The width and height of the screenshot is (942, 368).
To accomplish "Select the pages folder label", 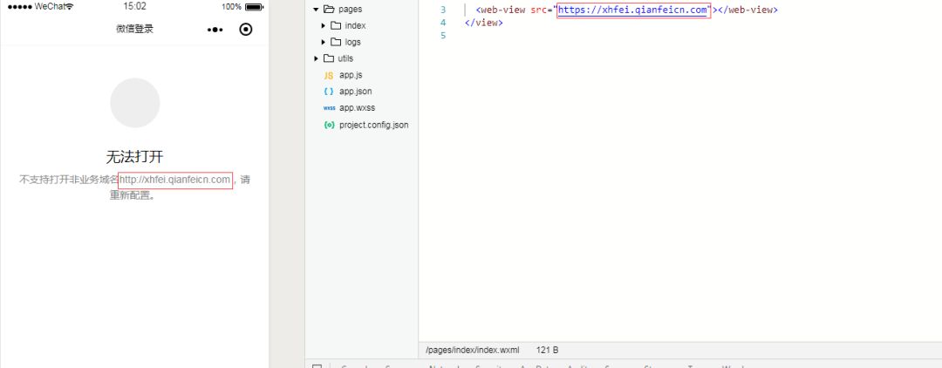I will 351,9.
